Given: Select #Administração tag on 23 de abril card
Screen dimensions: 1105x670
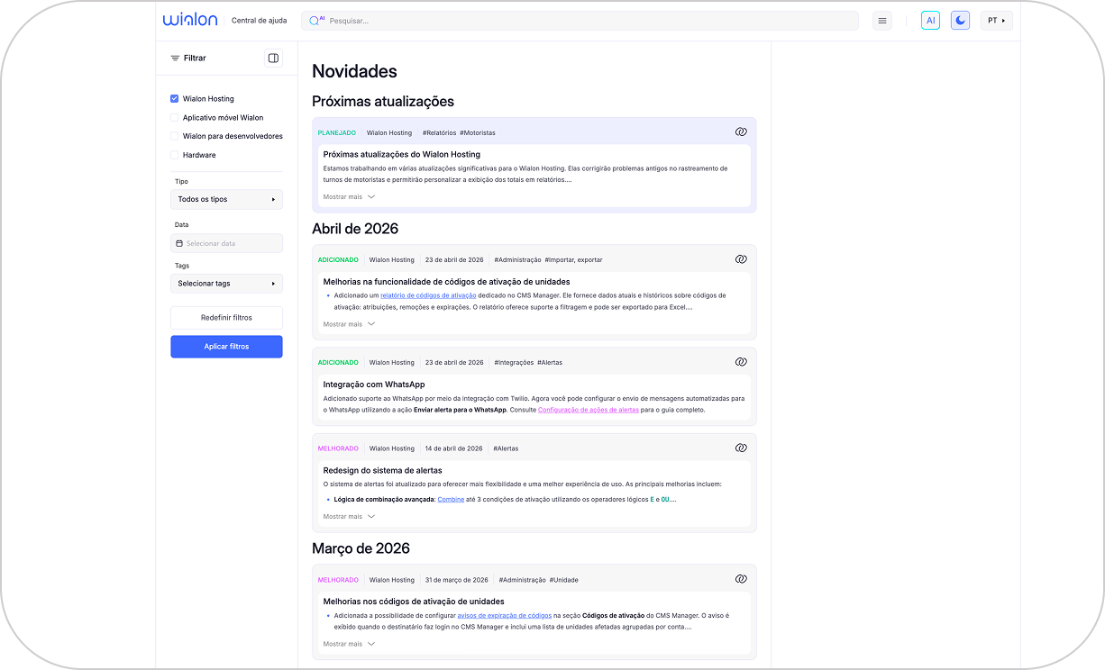Looking at the screenshot, I should 517,260.
